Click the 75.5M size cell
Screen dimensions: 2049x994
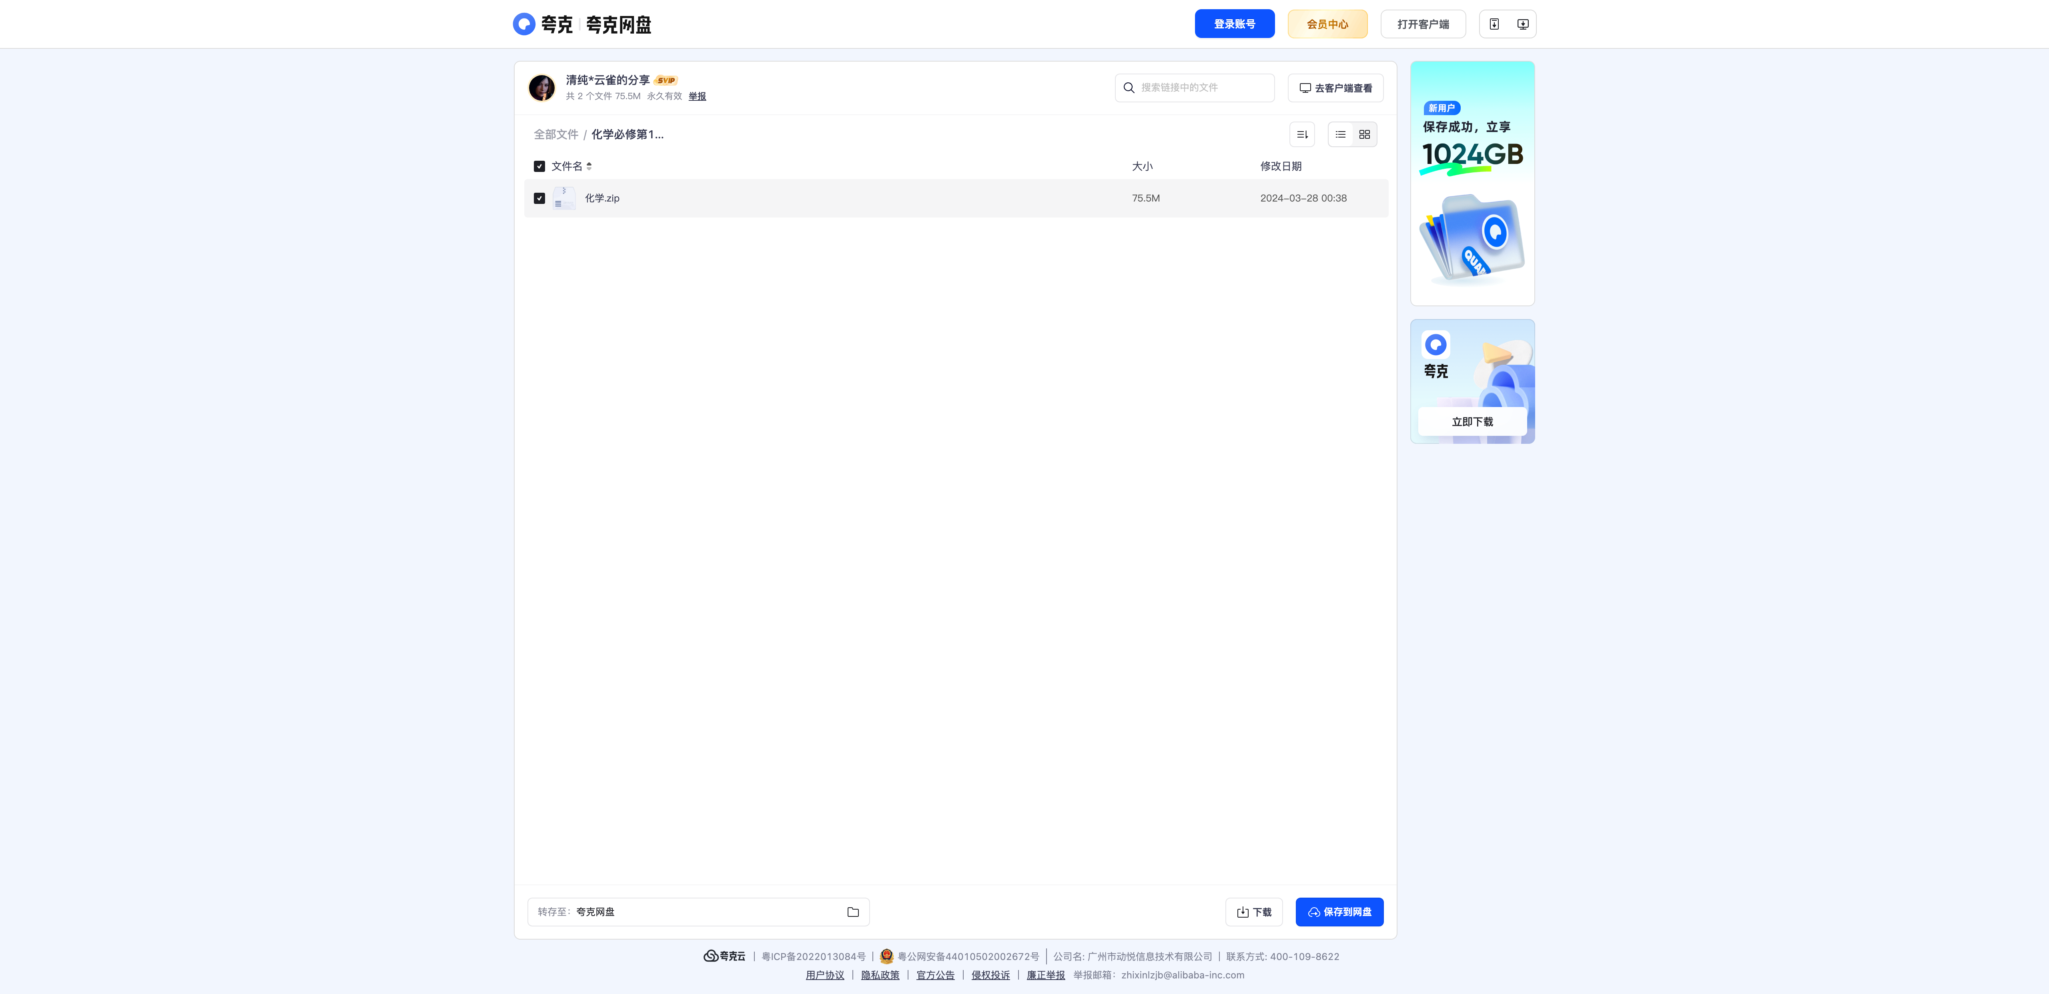coord(1146,198)
